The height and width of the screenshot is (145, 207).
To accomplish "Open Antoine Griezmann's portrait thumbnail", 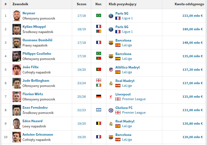I will [17, 137].
